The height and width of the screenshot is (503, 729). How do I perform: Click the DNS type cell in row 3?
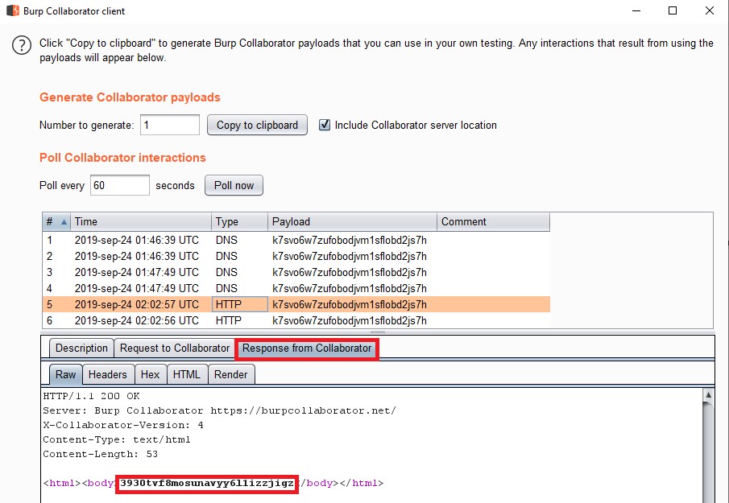[x=239, y=272]
